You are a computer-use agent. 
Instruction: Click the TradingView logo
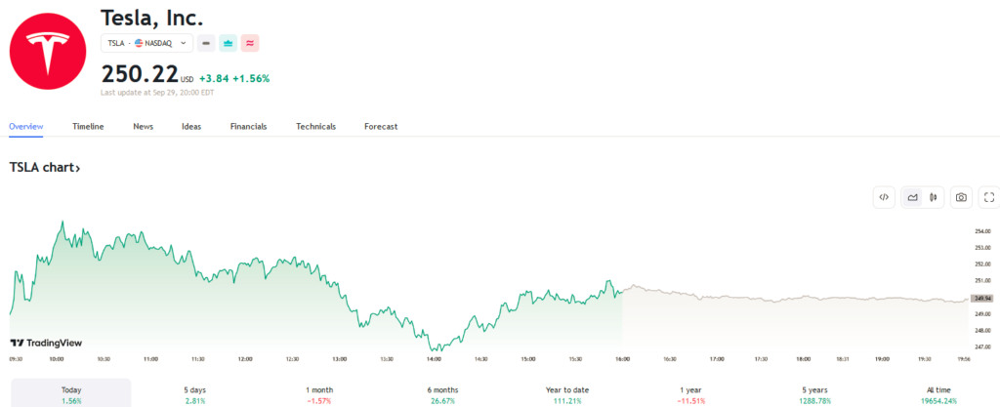[x=46, y=343]
